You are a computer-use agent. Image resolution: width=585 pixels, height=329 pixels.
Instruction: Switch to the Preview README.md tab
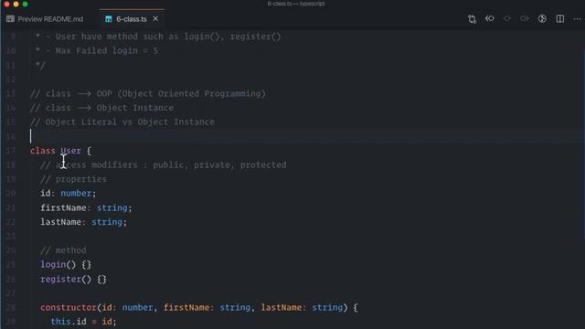click(x=45, y=19)
